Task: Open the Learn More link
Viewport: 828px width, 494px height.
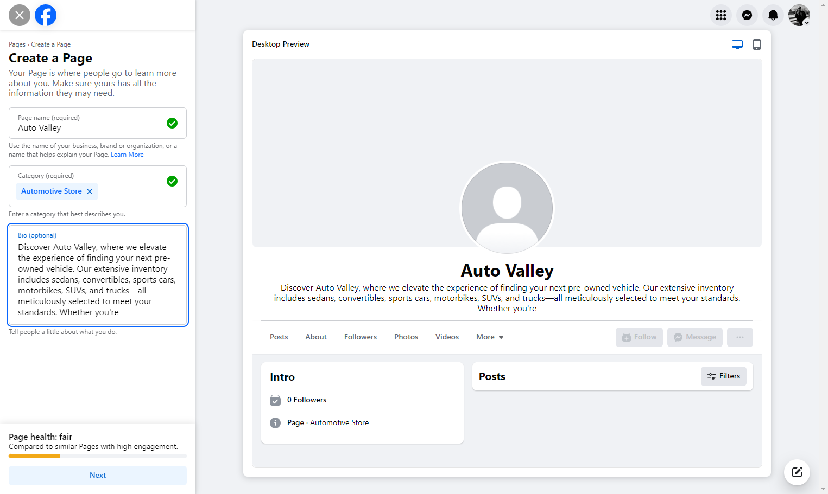Action: click(x=127, y=155)
